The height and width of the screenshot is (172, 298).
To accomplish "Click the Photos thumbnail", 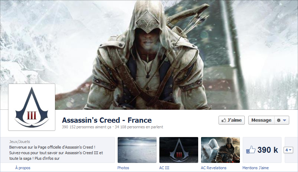I will pyautogui.click(x=137, y=150).
